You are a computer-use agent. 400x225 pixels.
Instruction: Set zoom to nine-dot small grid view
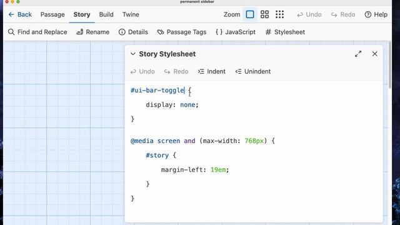pos(279,14)
